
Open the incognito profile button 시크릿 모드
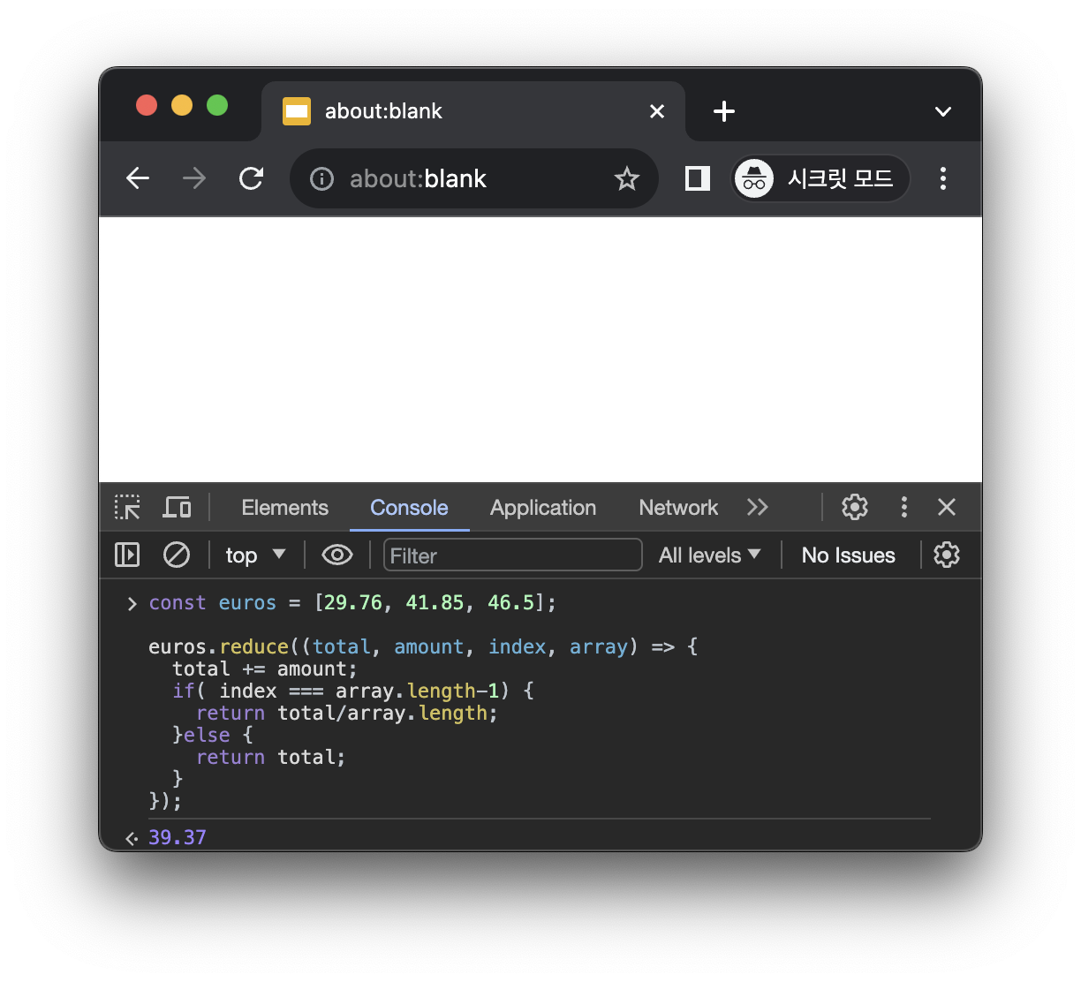pos(821,178)
